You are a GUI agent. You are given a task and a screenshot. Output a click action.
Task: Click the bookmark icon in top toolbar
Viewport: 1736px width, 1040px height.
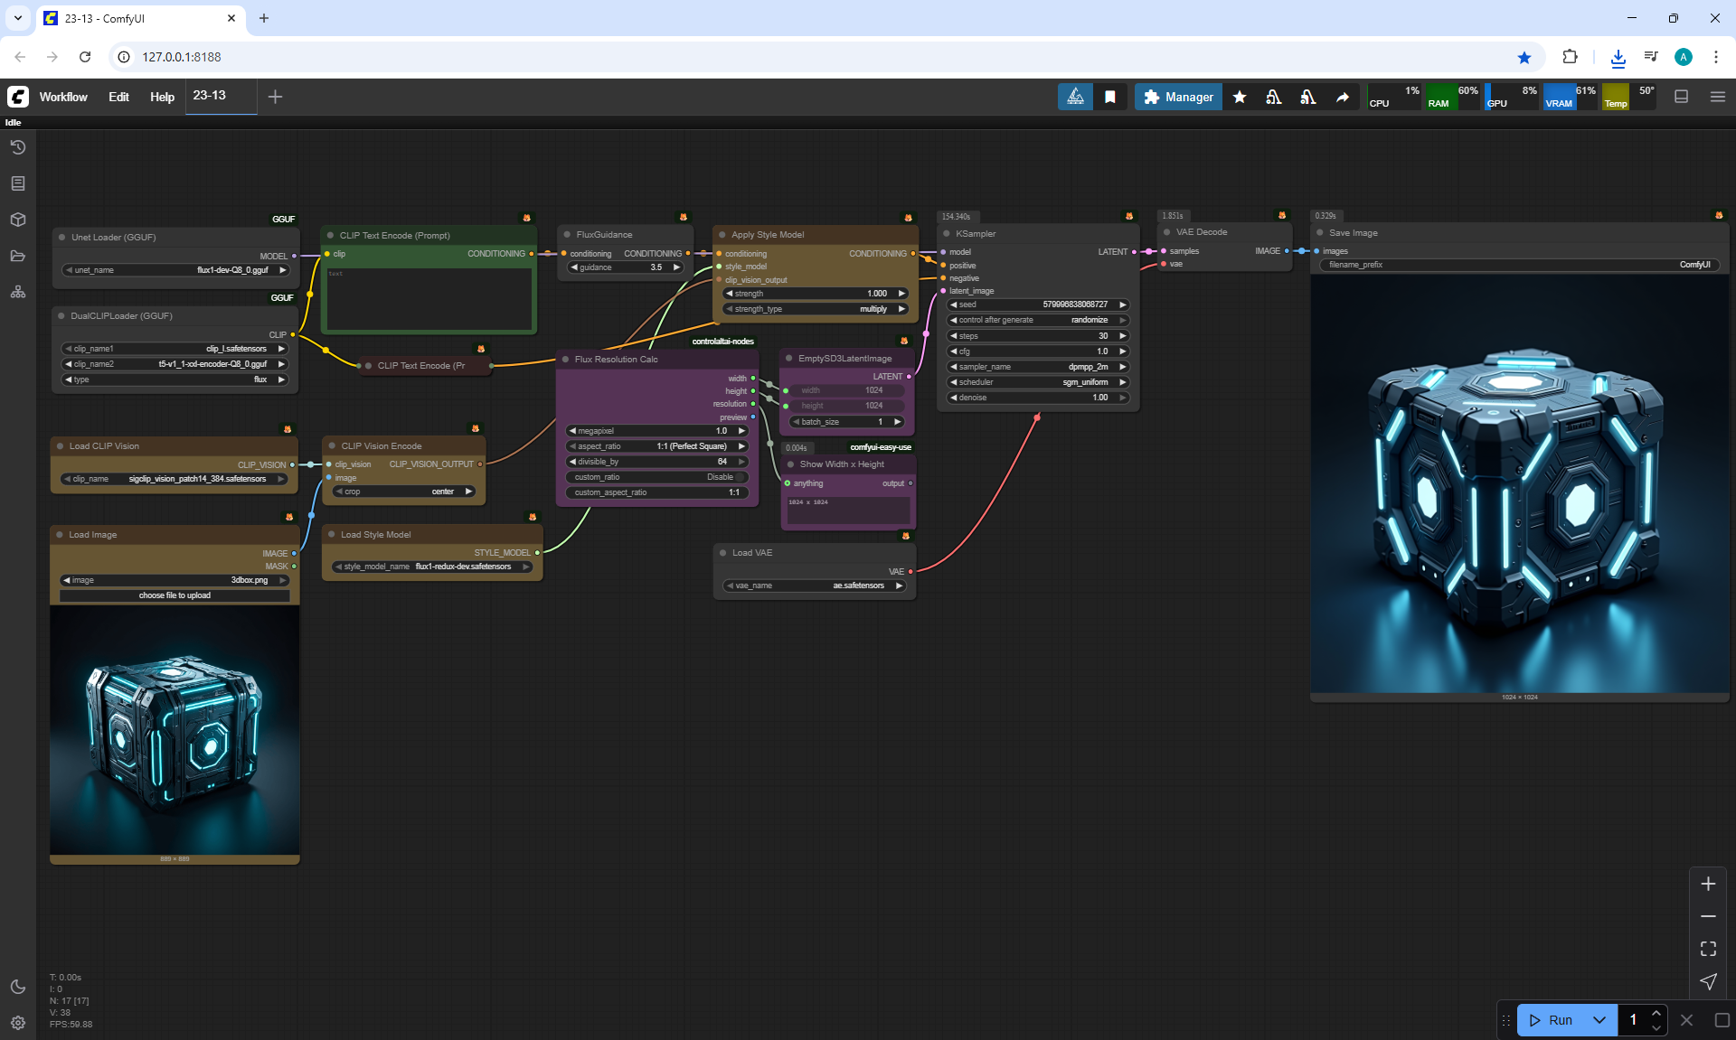(1110, 97)
